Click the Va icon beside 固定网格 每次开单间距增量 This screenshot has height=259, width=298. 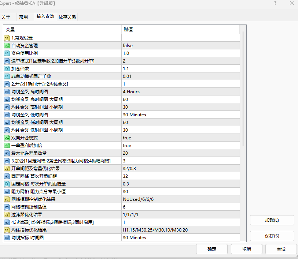click(7, 184)
